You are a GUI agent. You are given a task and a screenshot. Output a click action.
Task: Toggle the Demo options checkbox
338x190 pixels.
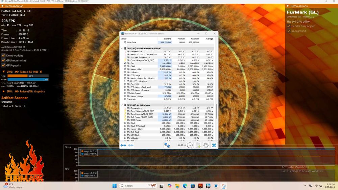[x=3, y=56]
